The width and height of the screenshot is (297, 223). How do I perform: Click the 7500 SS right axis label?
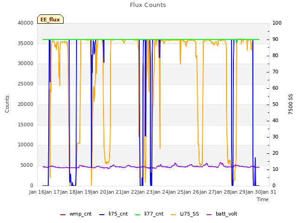click(x=291, y=104)
